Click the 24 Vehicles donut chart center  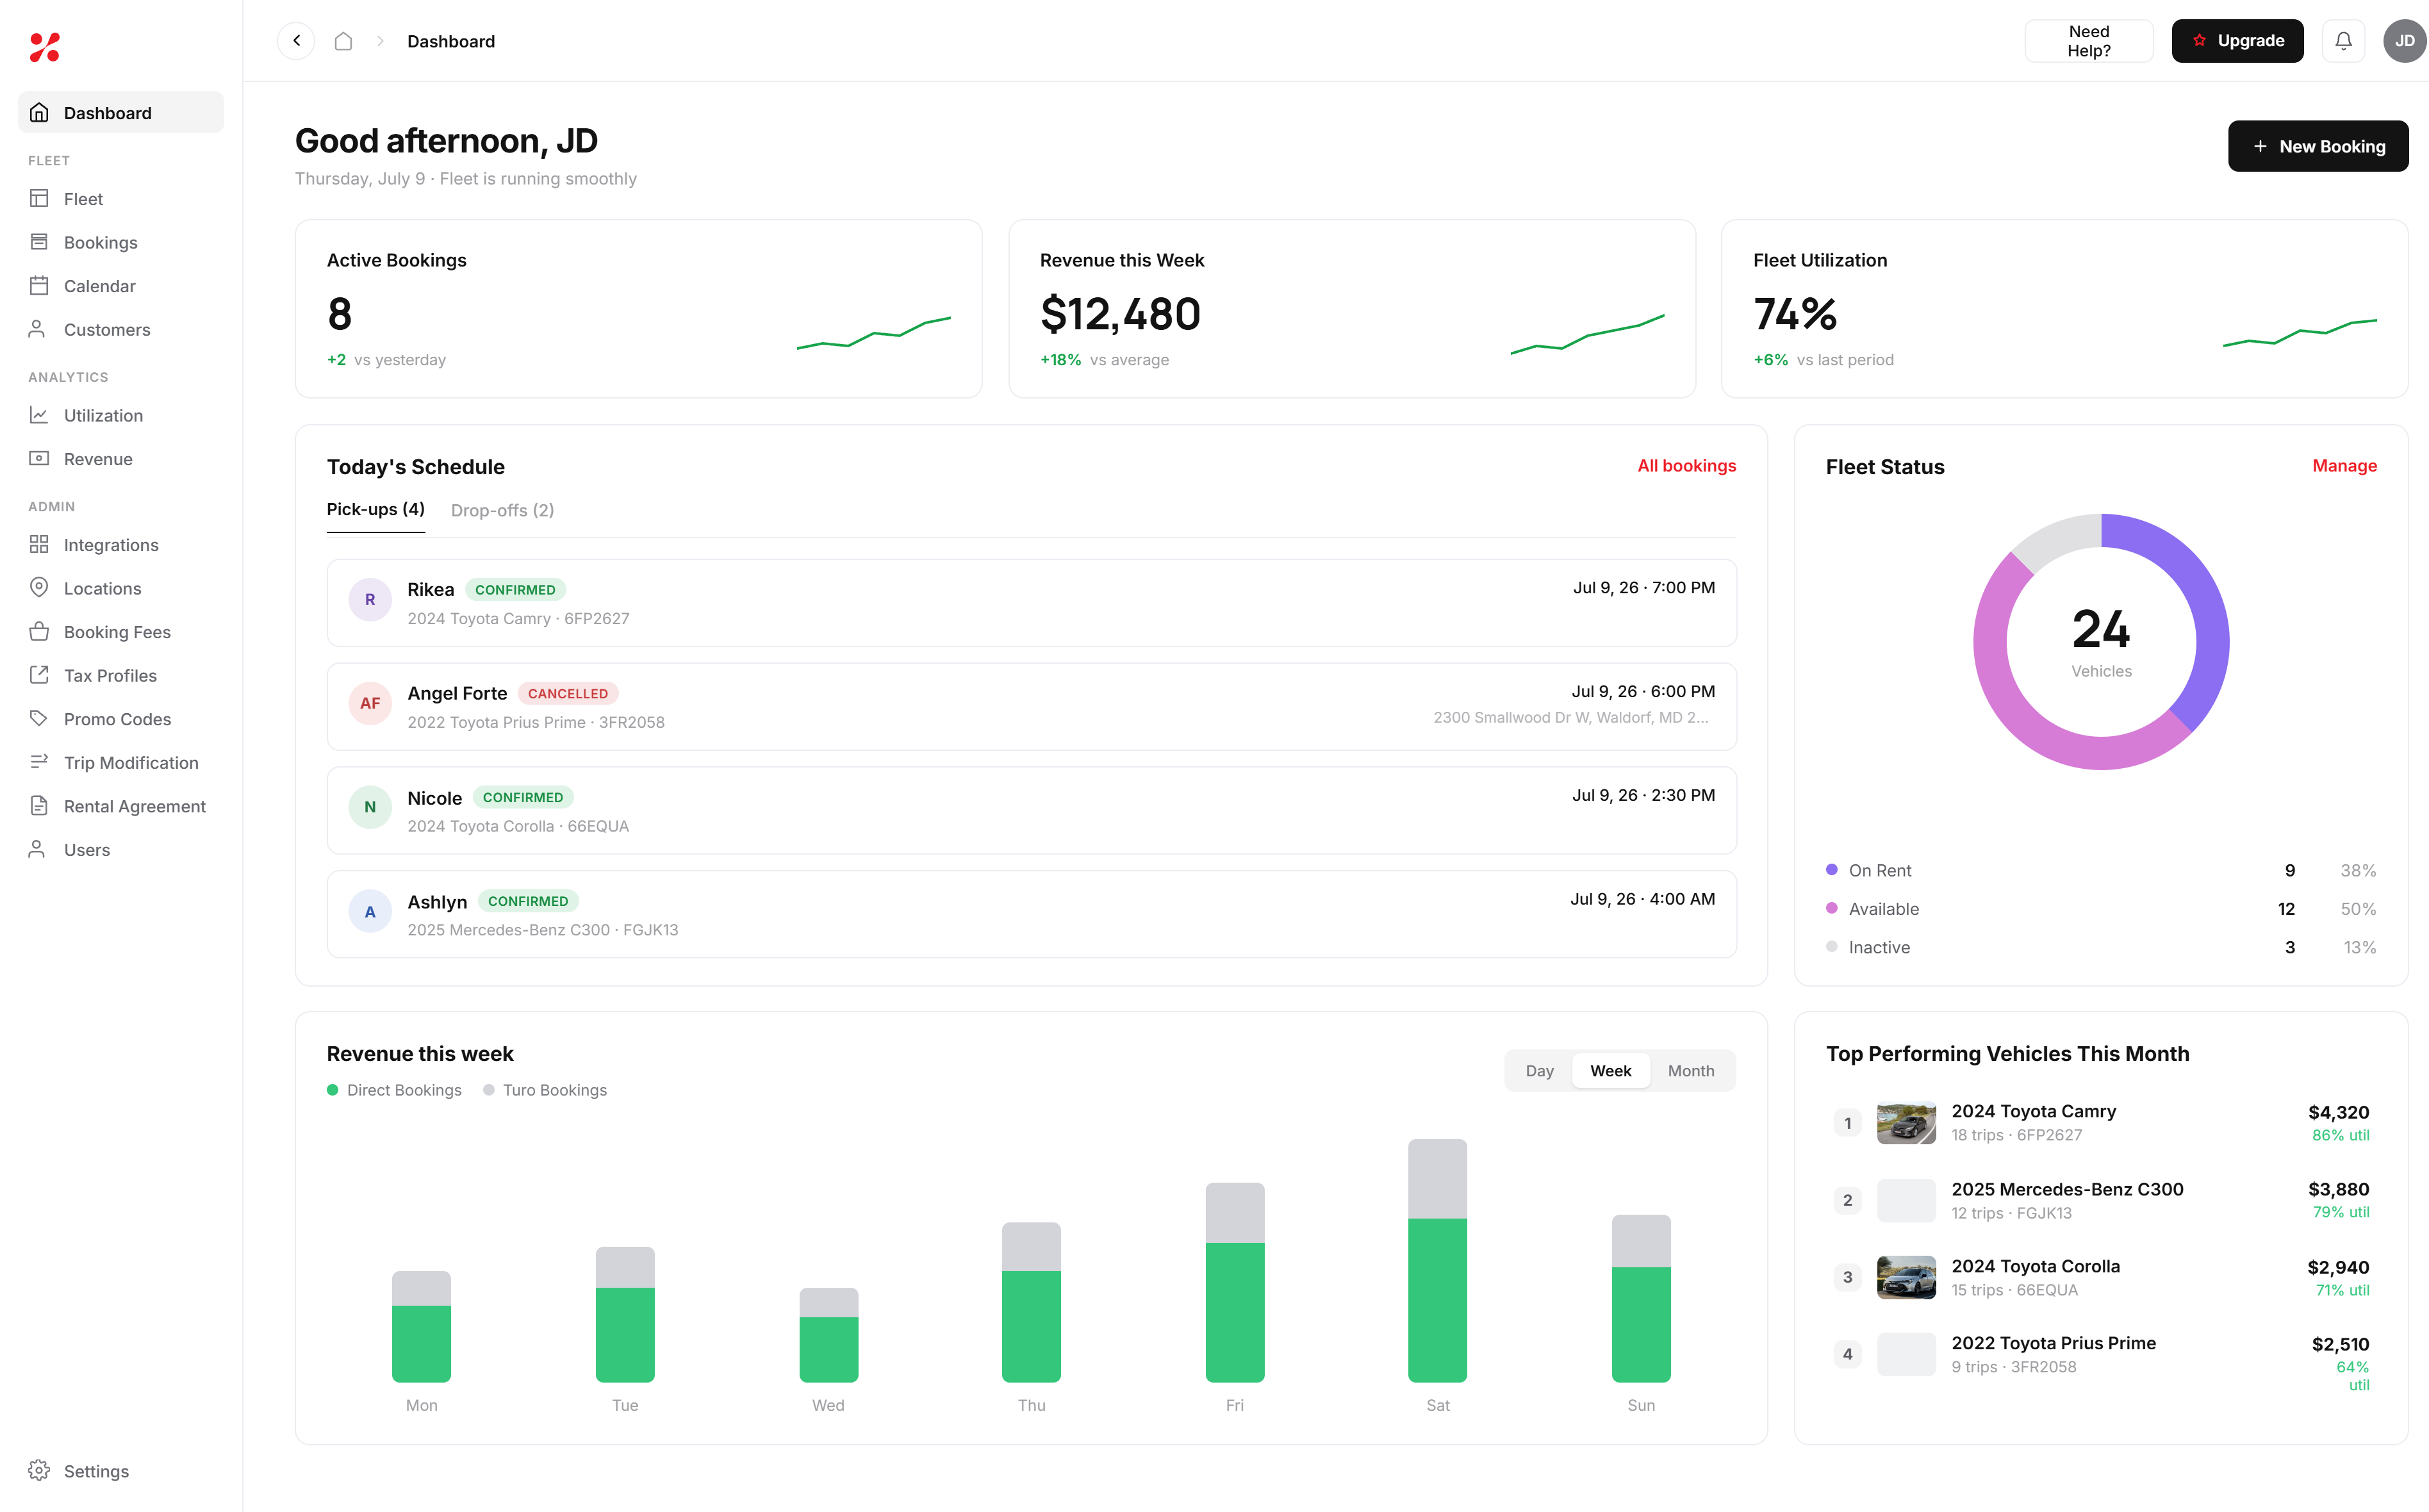click(x=2101, y=642)
